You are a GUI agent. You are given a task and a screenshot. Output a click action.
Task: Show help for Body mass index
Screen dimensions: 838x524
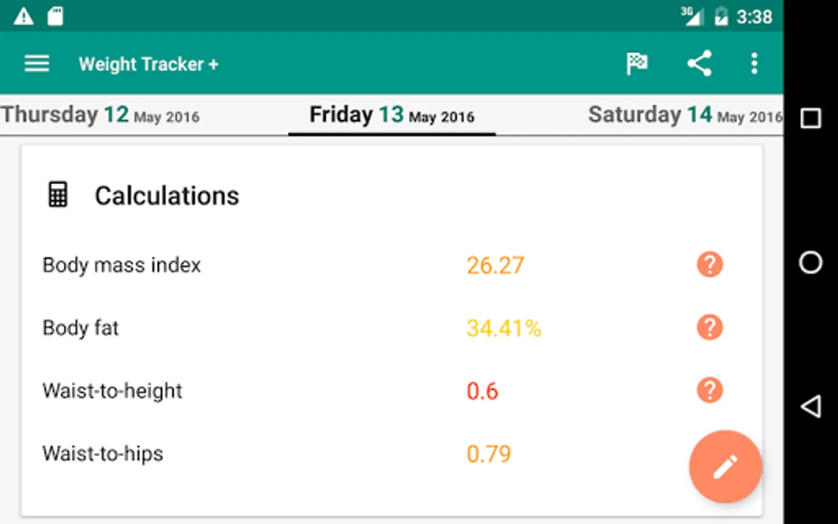tap(709, 265)
